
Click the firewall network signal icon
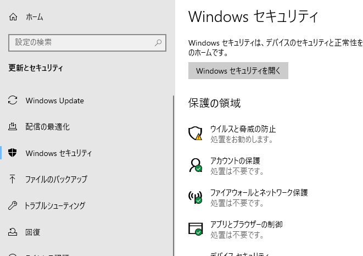coord(196,197)
